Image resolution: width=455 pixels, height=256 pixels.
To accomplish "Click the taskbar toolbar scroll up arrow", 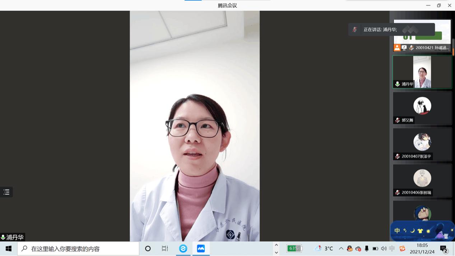I will tap(276, 245).
